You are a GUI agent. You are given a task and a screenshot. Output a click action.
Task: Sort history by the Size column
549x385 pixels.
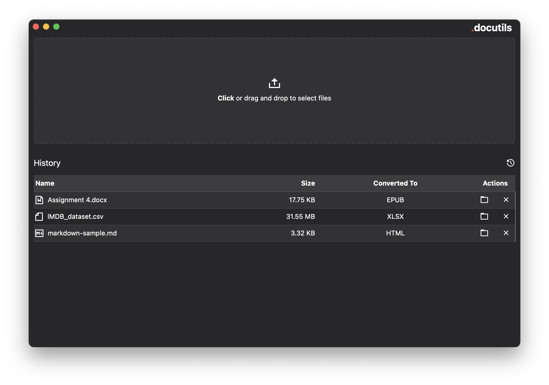[x=308, y=183]
